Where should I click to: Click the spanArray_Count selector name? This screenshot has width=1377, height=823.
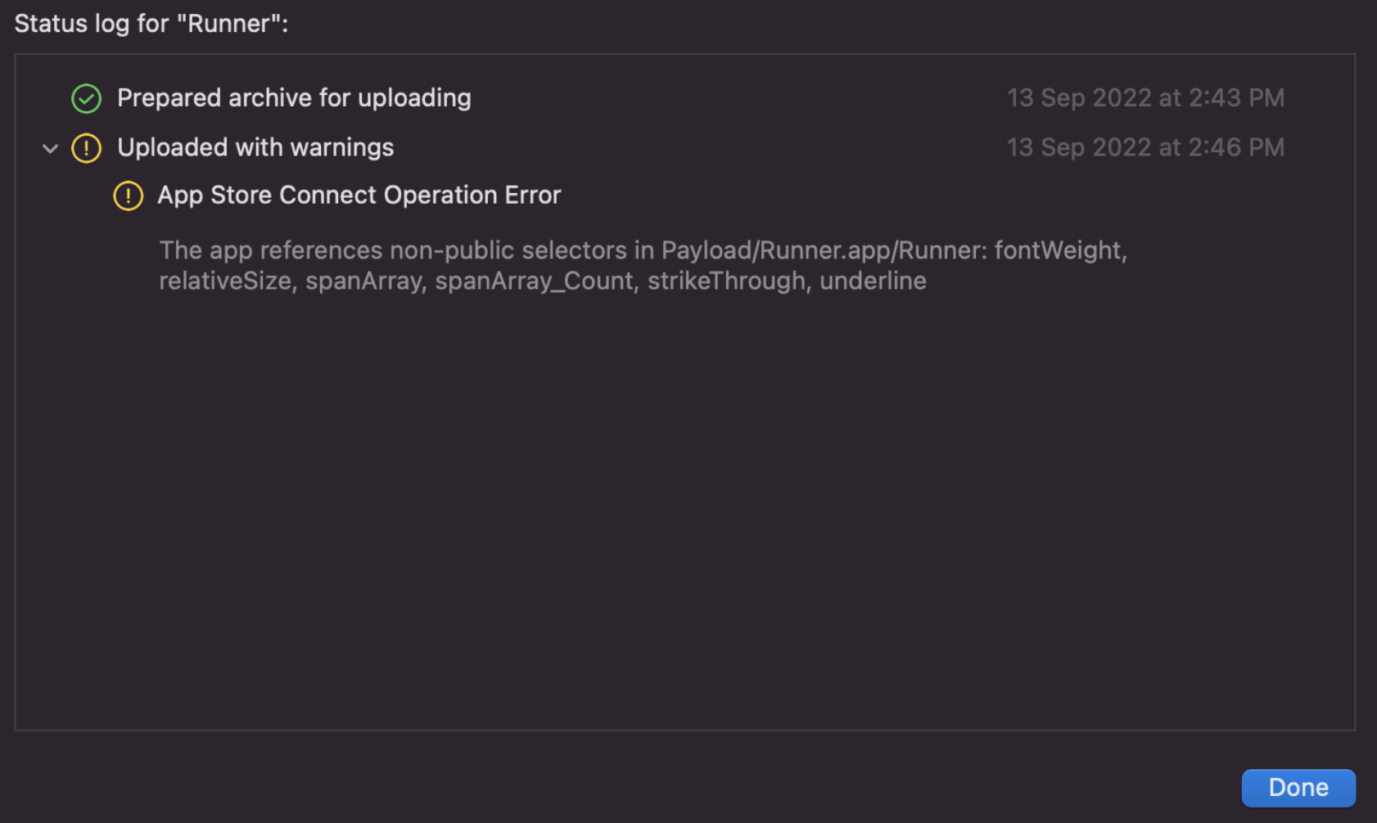point(534,281)
